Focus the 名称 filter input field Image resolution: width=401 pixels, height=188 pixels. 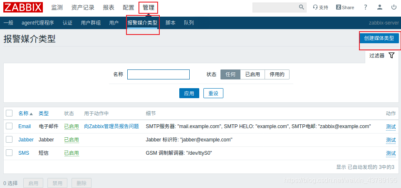point(158,74)
